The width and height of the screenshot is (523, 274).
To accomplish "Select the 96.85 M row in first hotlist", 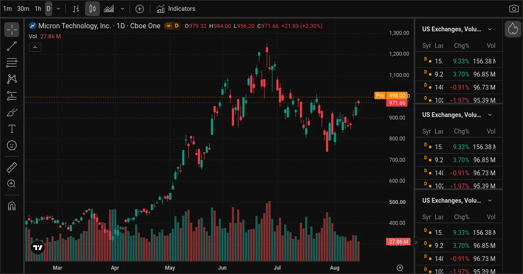I will [459, 74].
